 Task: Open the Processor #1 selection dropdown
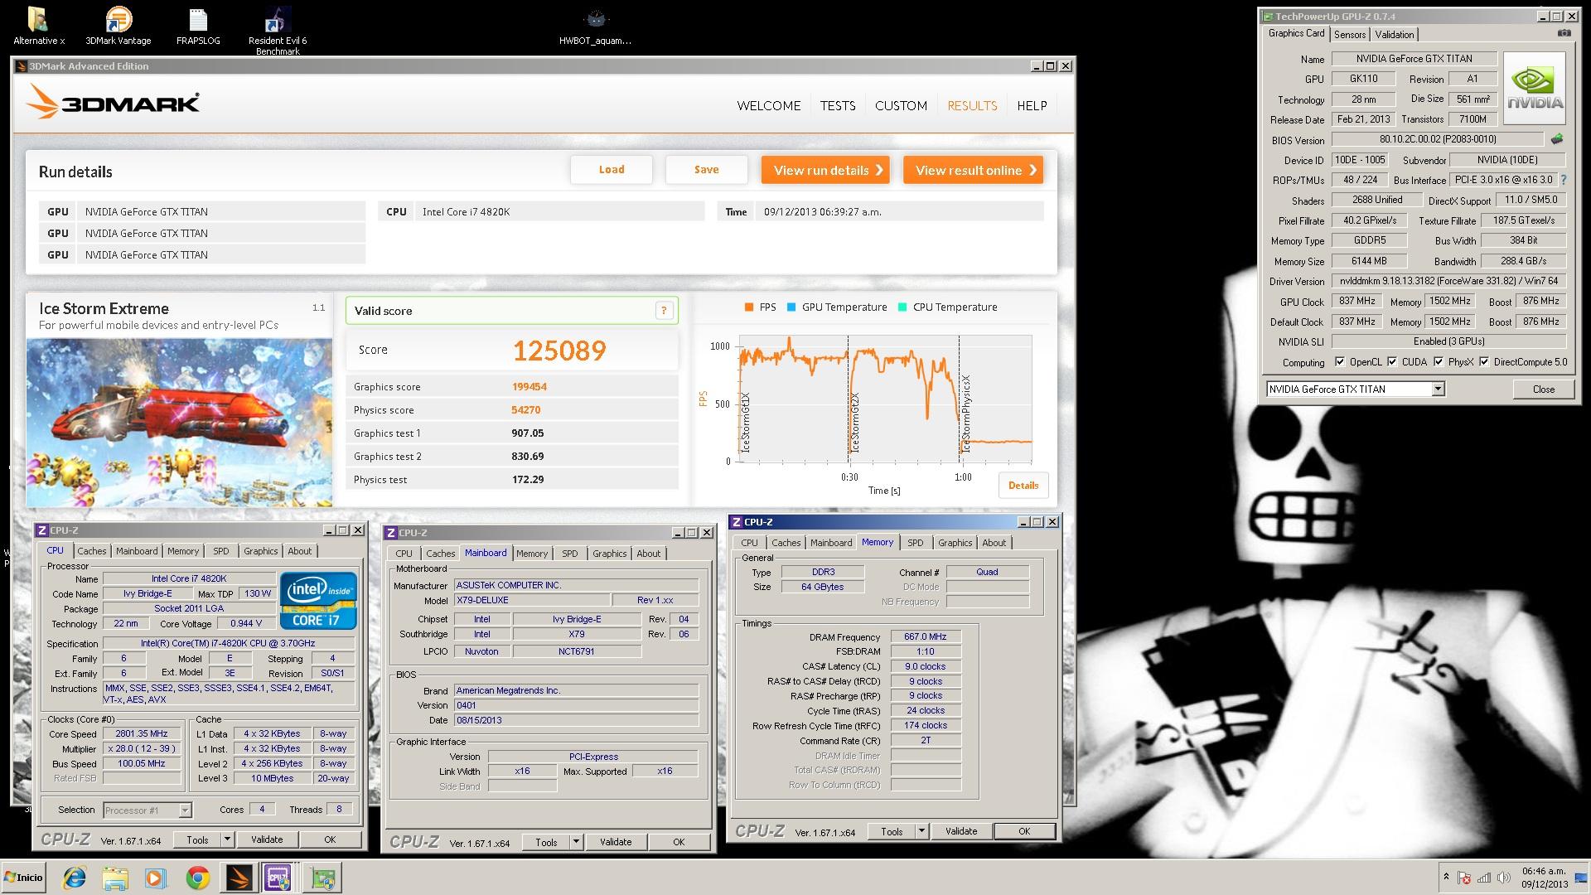[x=185, y=810]
